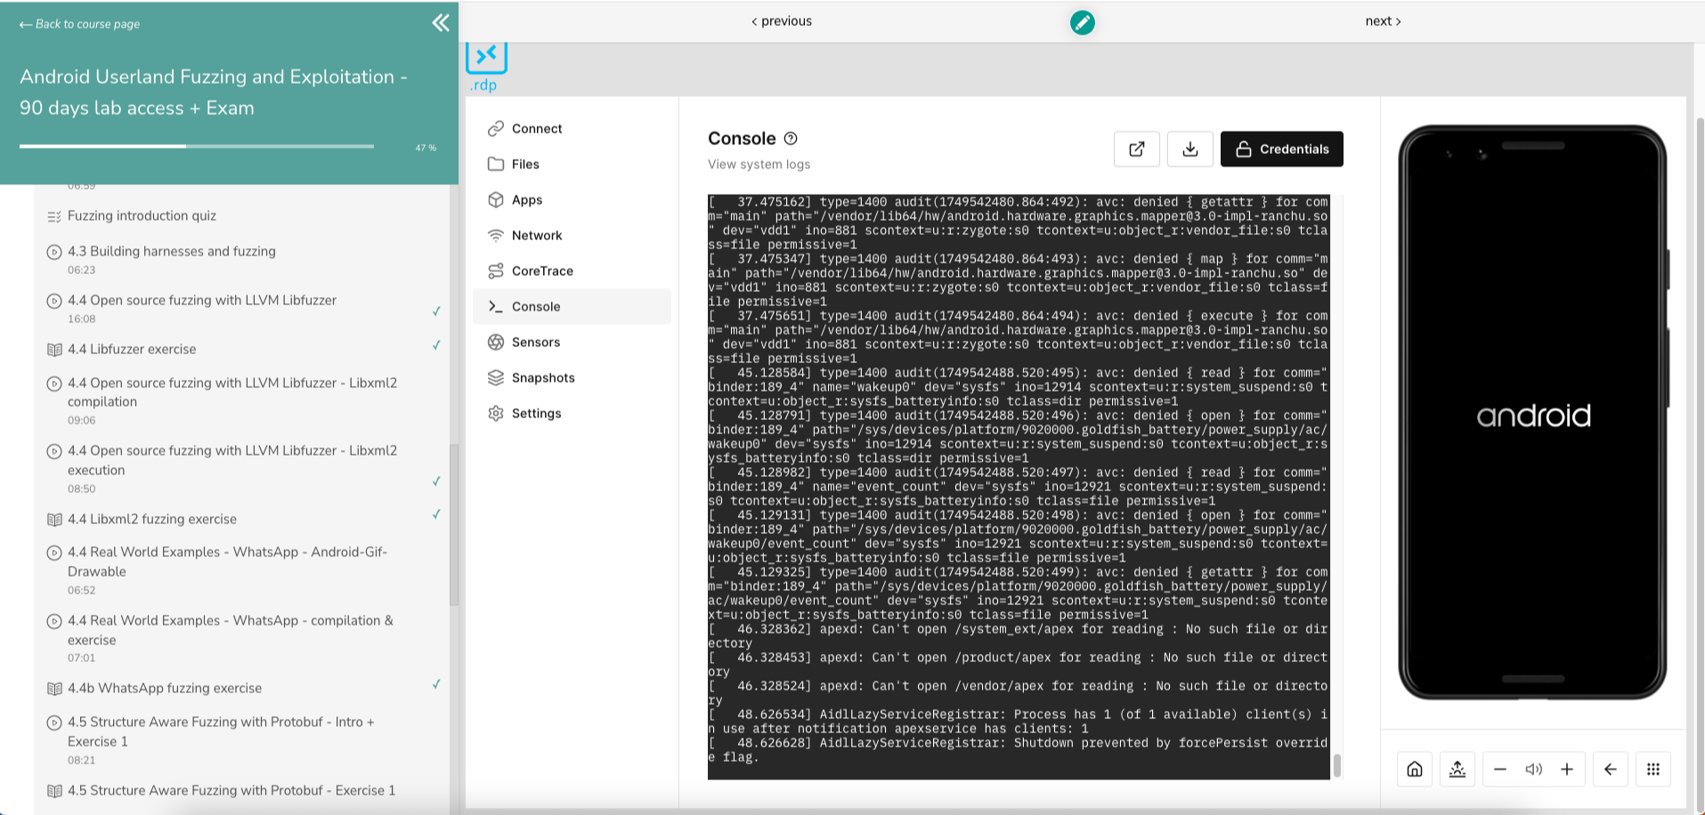Click the Apps cube icon
This screenshot has width=1705, height=815.
[496, 200]
